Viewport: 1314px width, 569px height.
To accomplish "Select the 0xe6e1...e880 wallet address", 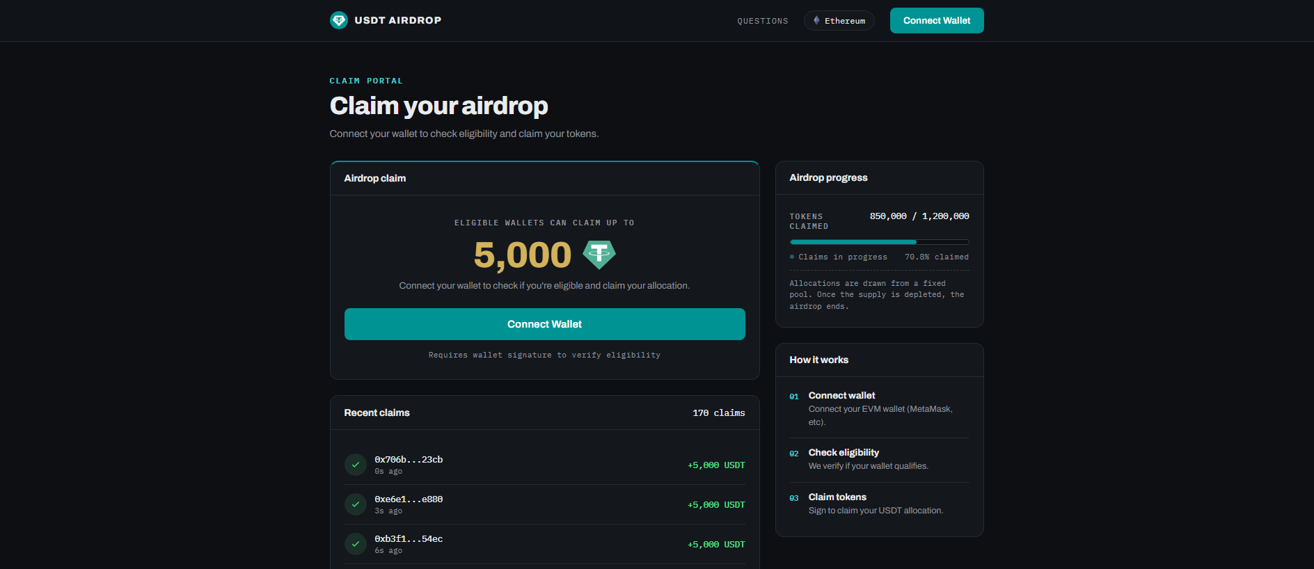I will [409, 499].
